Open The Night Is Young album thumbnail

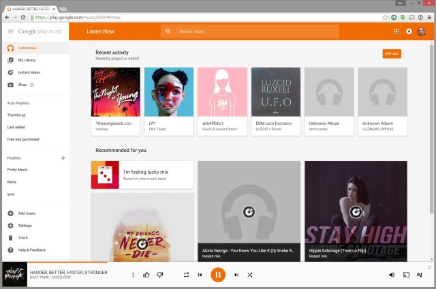coord(115,92)
